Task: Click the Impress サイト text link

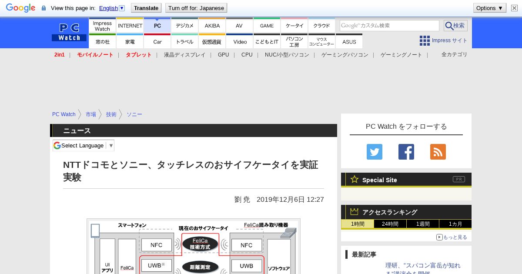Action: click(x=450, y=40)
